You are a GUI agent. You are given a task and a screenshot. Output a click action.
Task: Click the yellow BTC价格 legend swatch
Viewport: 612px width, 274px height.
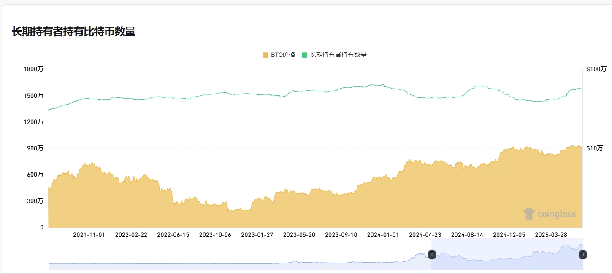(x=265, y=55)
